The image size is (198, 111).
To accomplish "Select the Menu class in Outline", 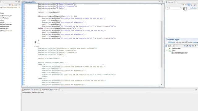I will pyautogui.click(x=174, y=51).
